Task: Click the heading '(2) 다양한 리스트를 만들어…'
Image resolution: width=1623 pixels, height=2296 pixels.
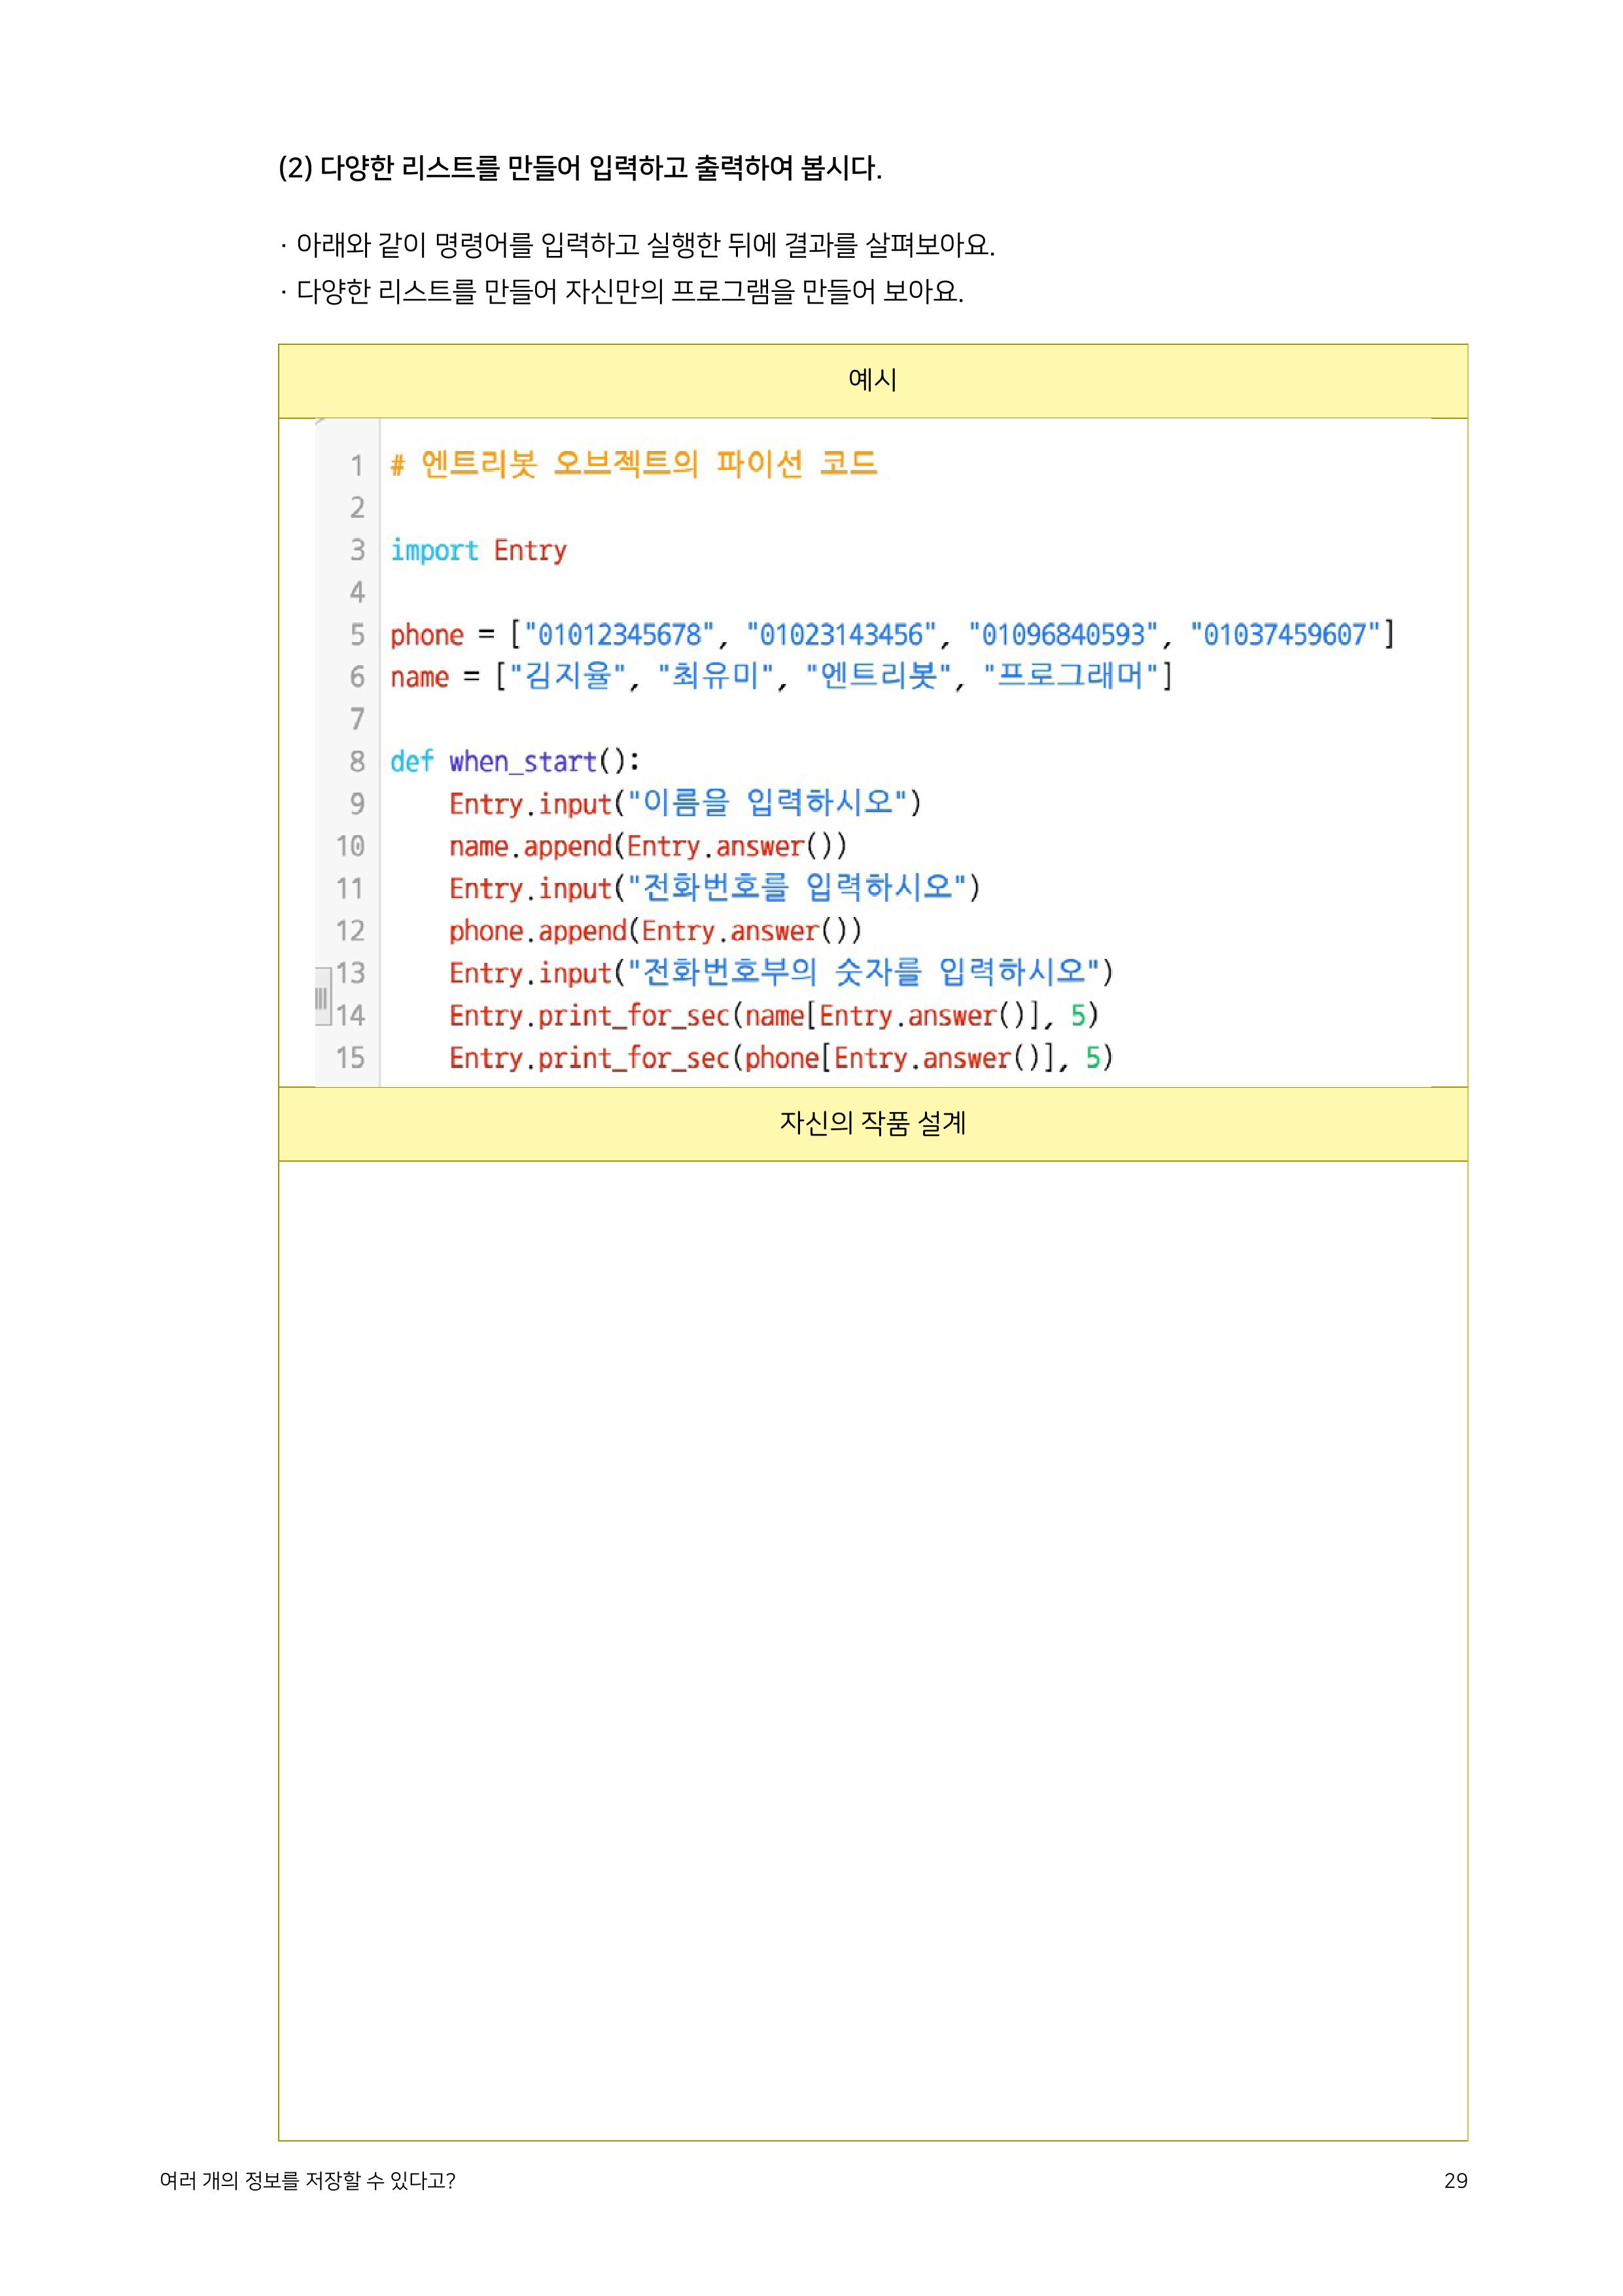Action: [x=580, y=168]
